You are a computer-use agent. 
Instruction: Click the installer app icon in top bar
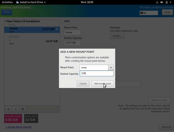coord(18,2)
